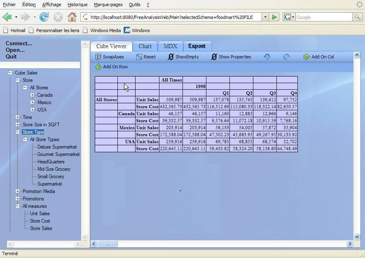
Task: Click the horizontal scrollbar thumb under the table
Action: point(108,244)
